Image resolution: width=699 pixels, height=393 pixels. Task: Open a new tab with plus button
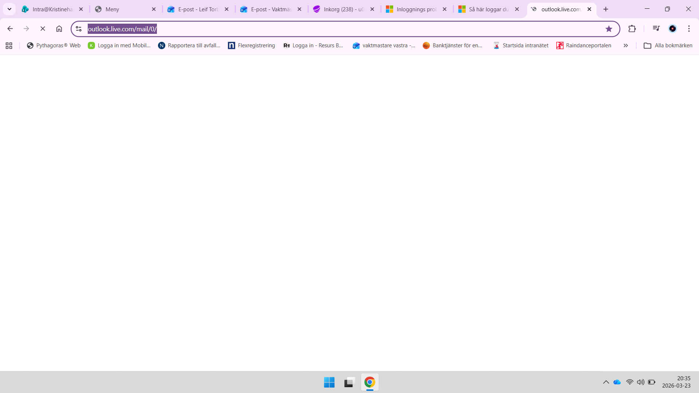(x=606, y=9)
